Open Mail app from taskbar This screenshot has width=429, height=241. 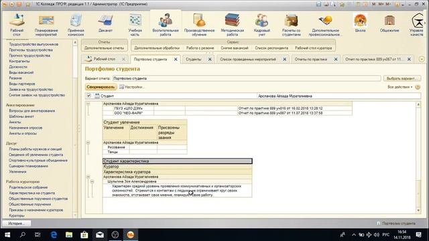point(100,235)
